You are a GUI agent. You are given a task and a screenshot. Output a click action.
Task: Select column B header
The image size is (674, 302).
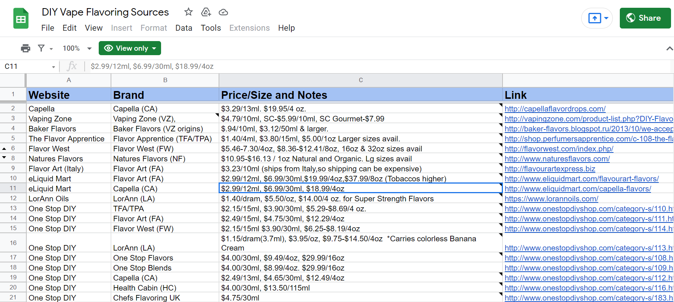165,80
